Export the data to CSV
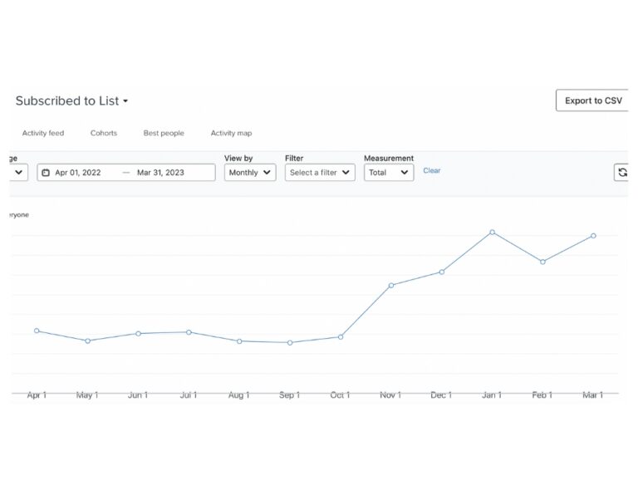 (592, 100)
